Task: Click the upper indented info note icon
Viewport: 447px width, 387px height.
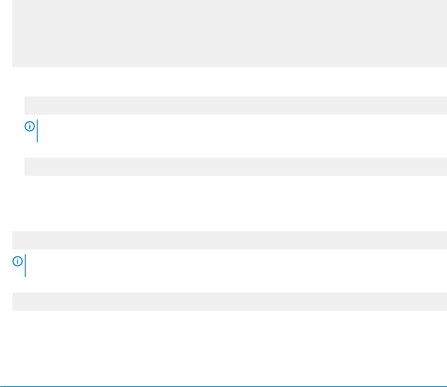Action: pos(30,126)
